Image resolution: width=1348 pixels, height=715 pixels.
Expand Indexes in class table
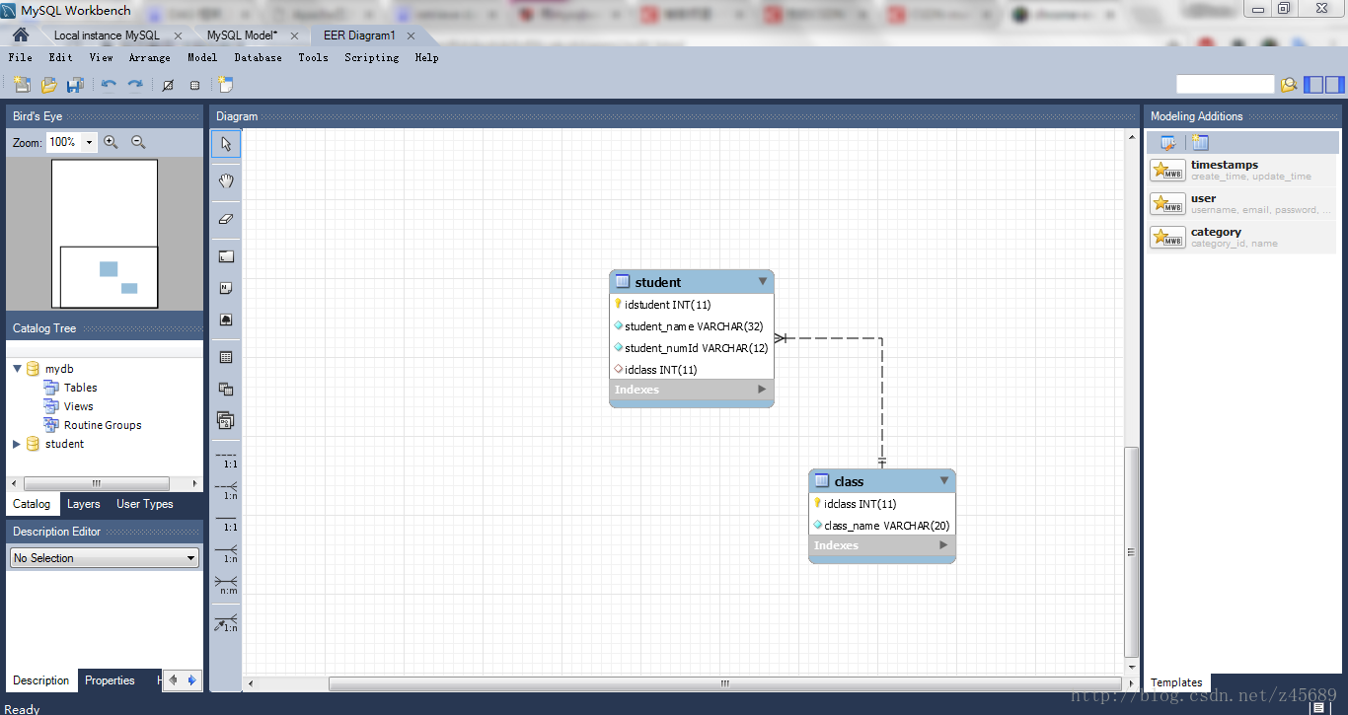942,545
